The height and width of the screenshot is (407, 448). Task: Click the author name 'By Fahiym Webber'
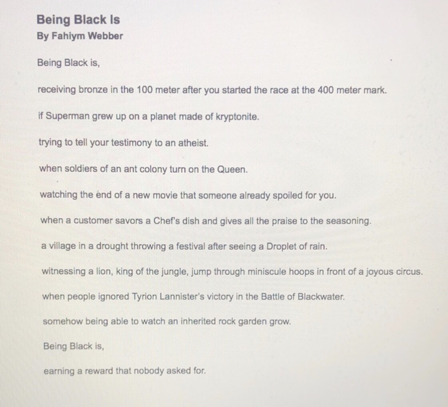80,36
